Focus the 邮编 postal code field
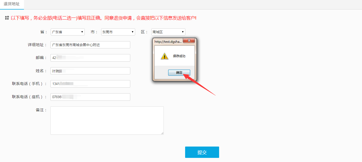This screenshot has width=362, height=162. (x=90, y=58)
